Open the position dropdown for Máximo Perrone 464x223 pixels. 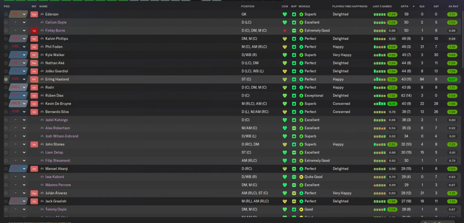[x=18, y=185]
